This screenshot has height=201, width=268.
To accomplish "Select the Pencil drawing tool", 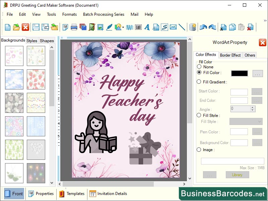I will (109, 27).
